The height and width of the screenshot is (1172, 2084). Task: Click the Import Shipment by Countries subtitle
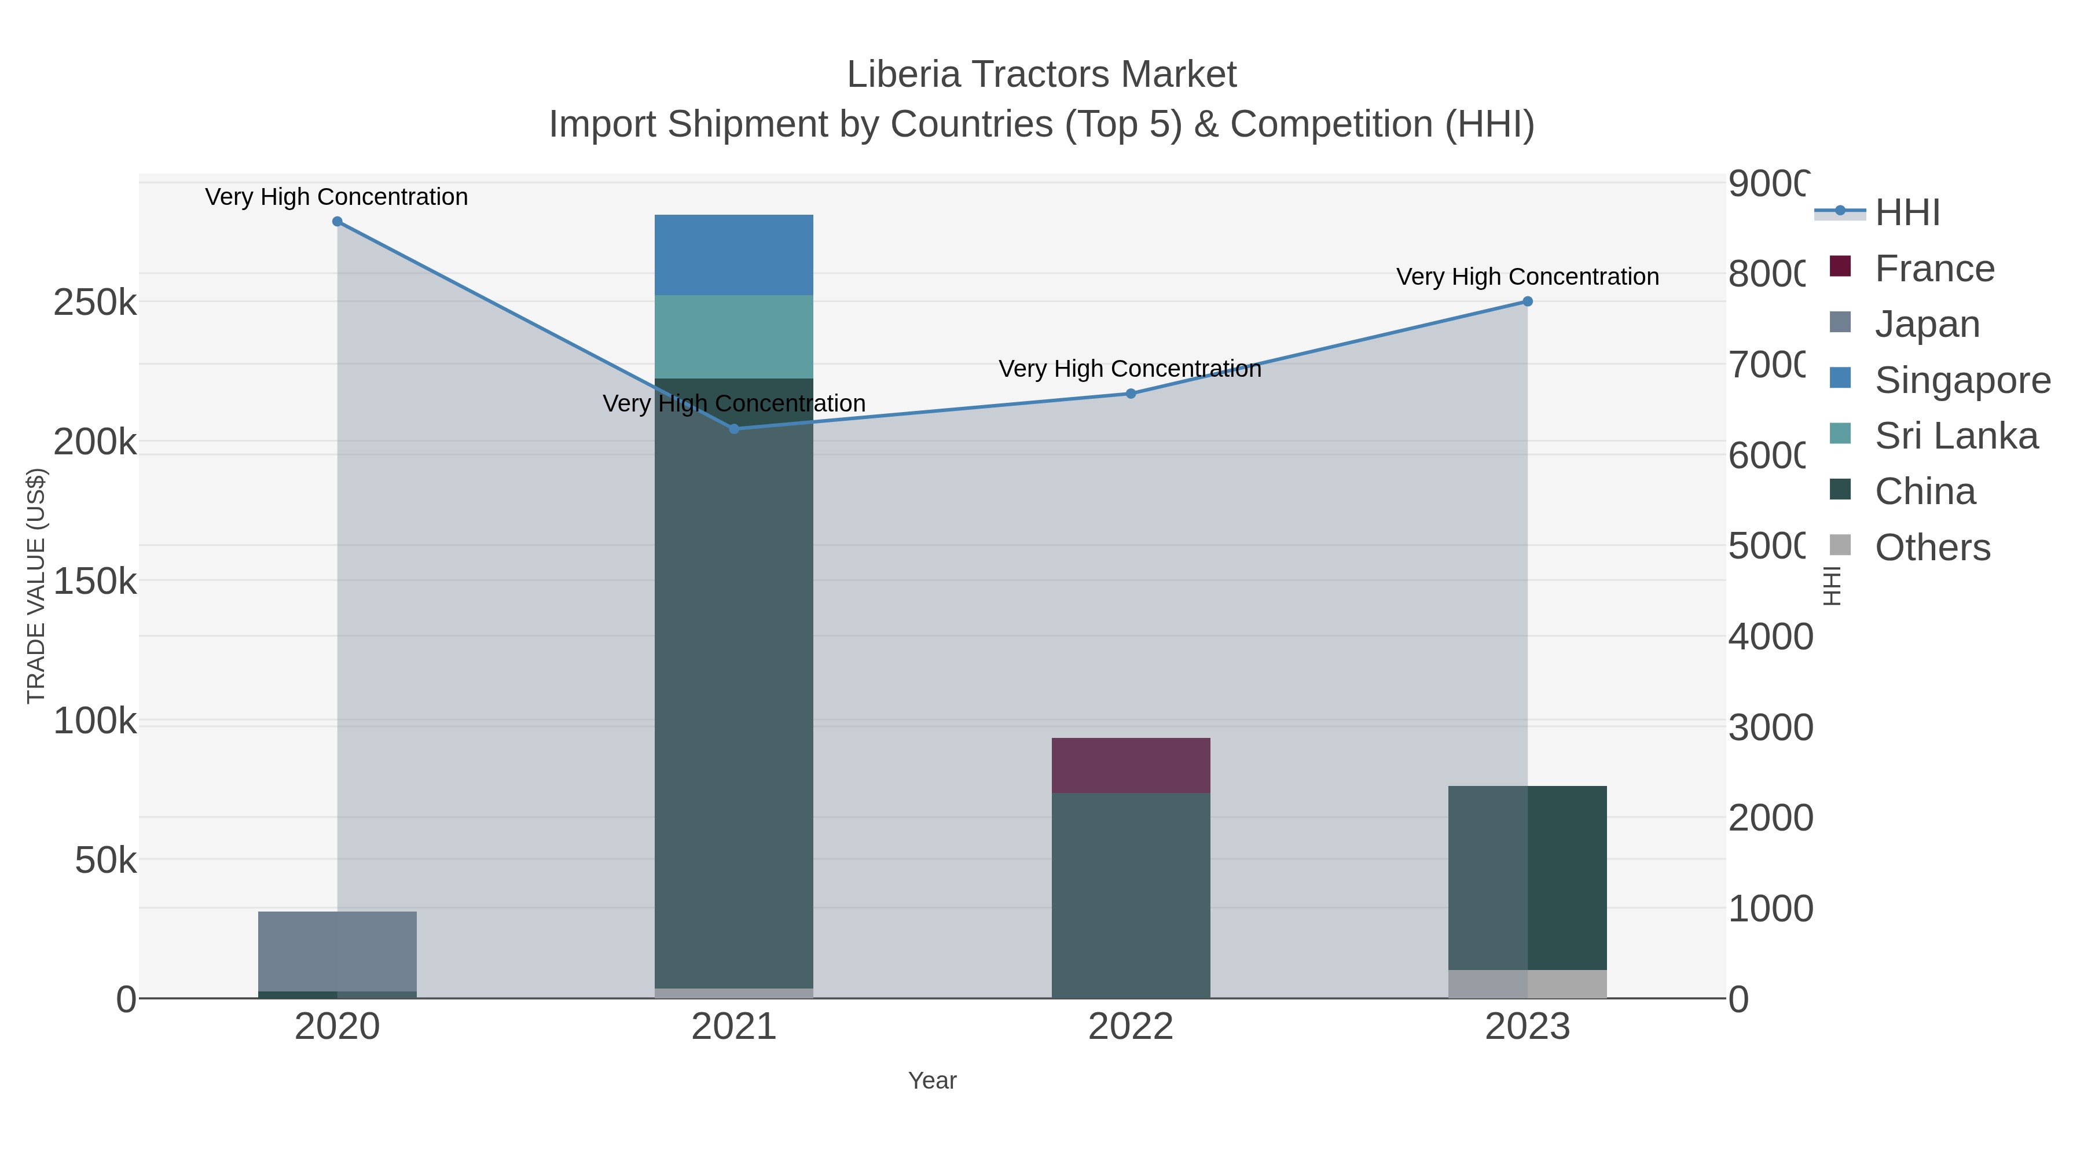pos(1042,124)
